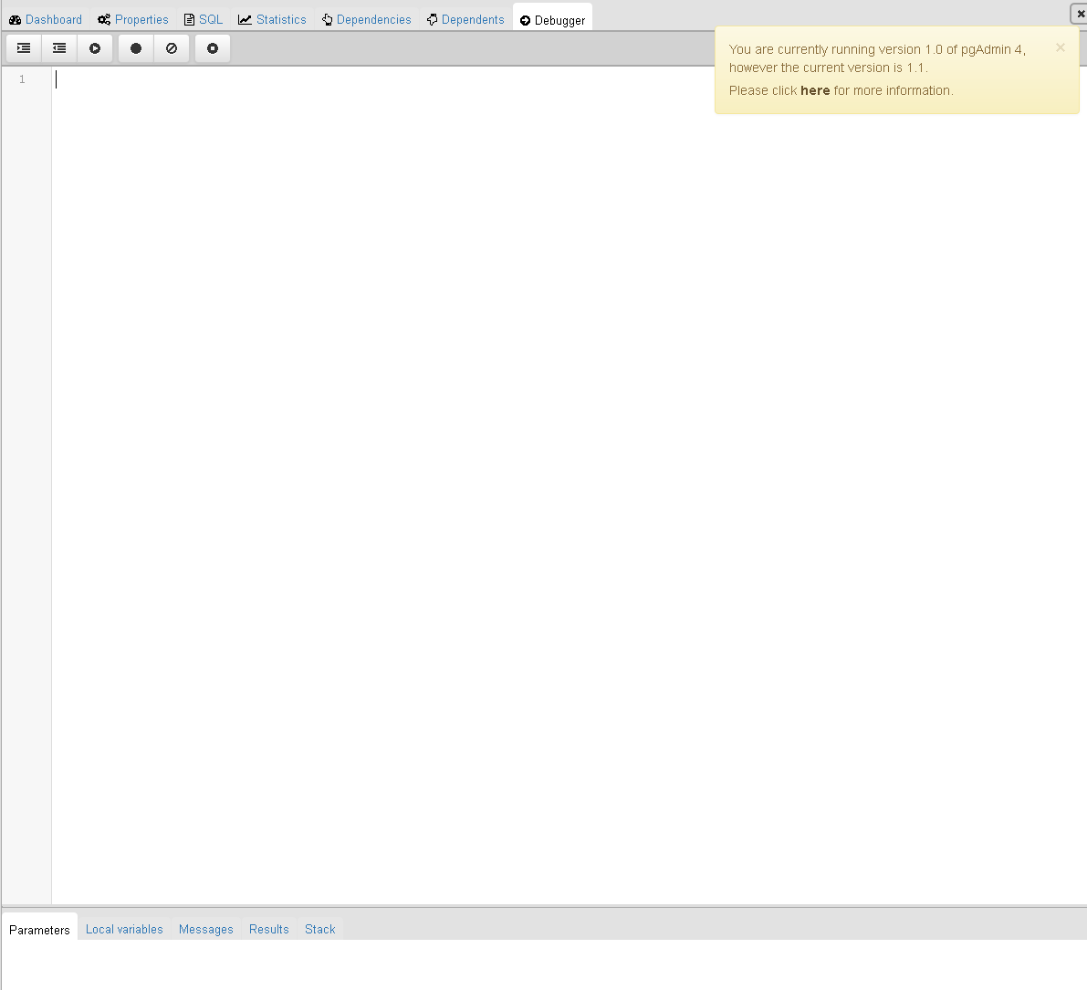This screenshot has height=990, width=1087.
Task: Switch to the Properties tab
Action: click(x=133, y=19)
